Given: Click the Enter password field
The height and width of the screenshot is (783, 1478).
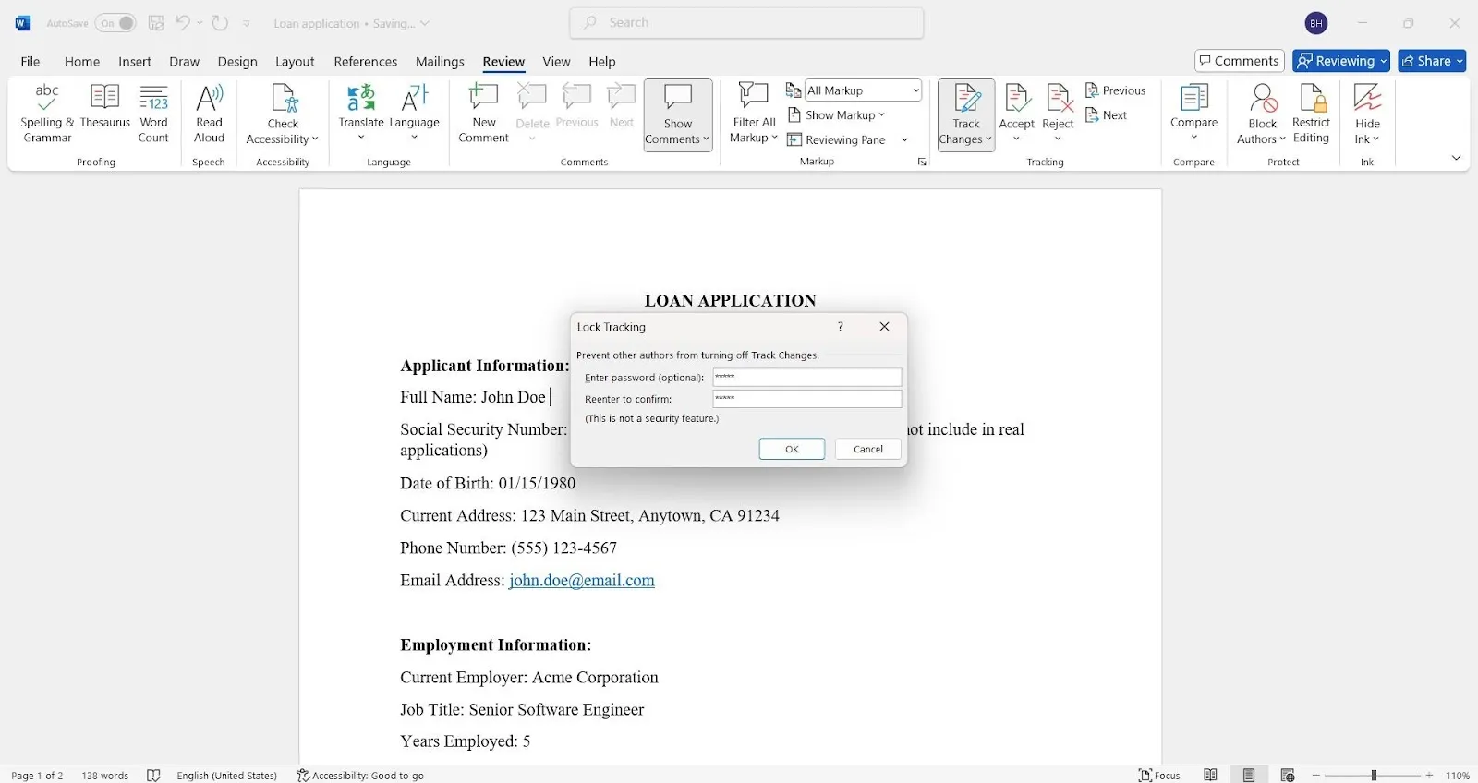Looking at the screenshot, I should (x=807, y=377).
